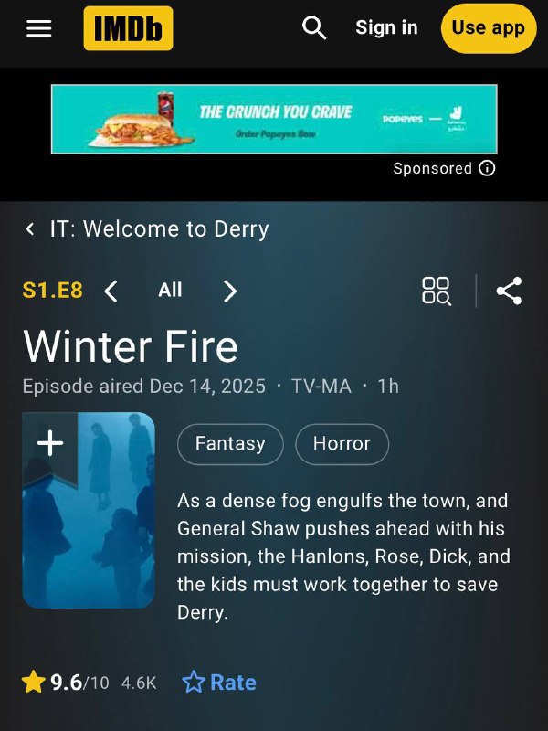
Task: Click the Sponsored info icon
Action: (x=487, y=168)
